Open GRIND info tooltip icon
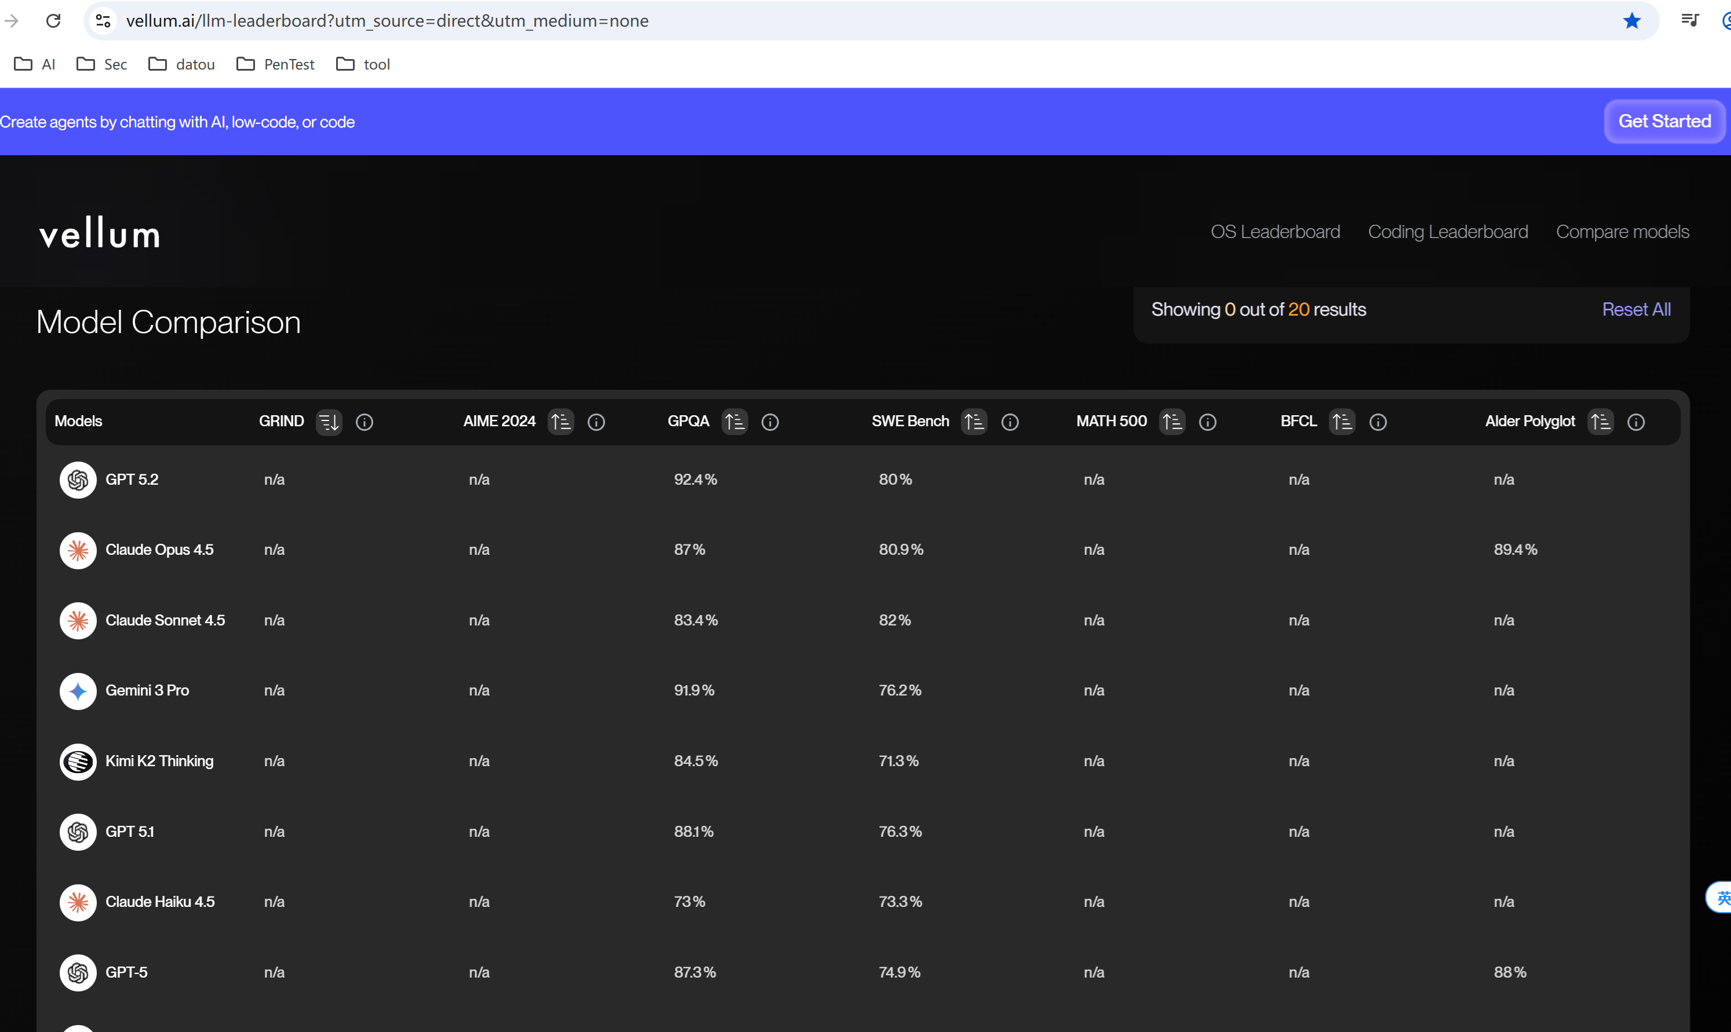This screenshot has width=1731, height=1032. [x=365, y=422]
